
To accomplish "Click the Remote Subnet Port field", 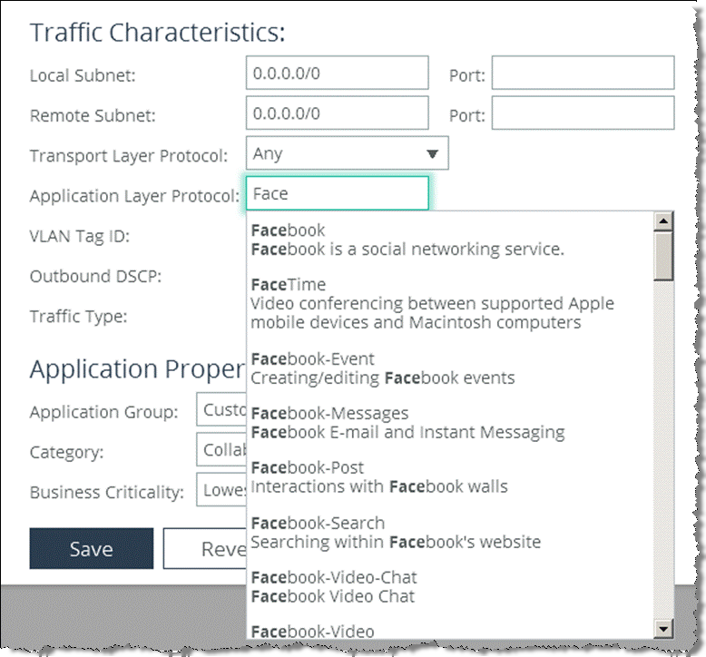I will pyautogui.click(x=583, y=113).
